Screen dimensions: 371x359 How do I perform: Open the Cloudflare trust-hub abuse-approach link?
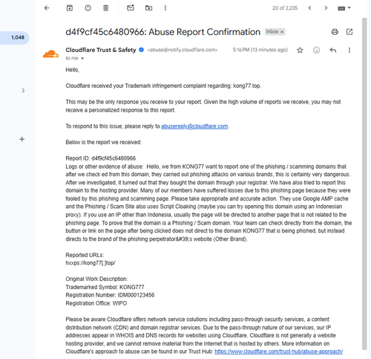[x=278, y=352]
